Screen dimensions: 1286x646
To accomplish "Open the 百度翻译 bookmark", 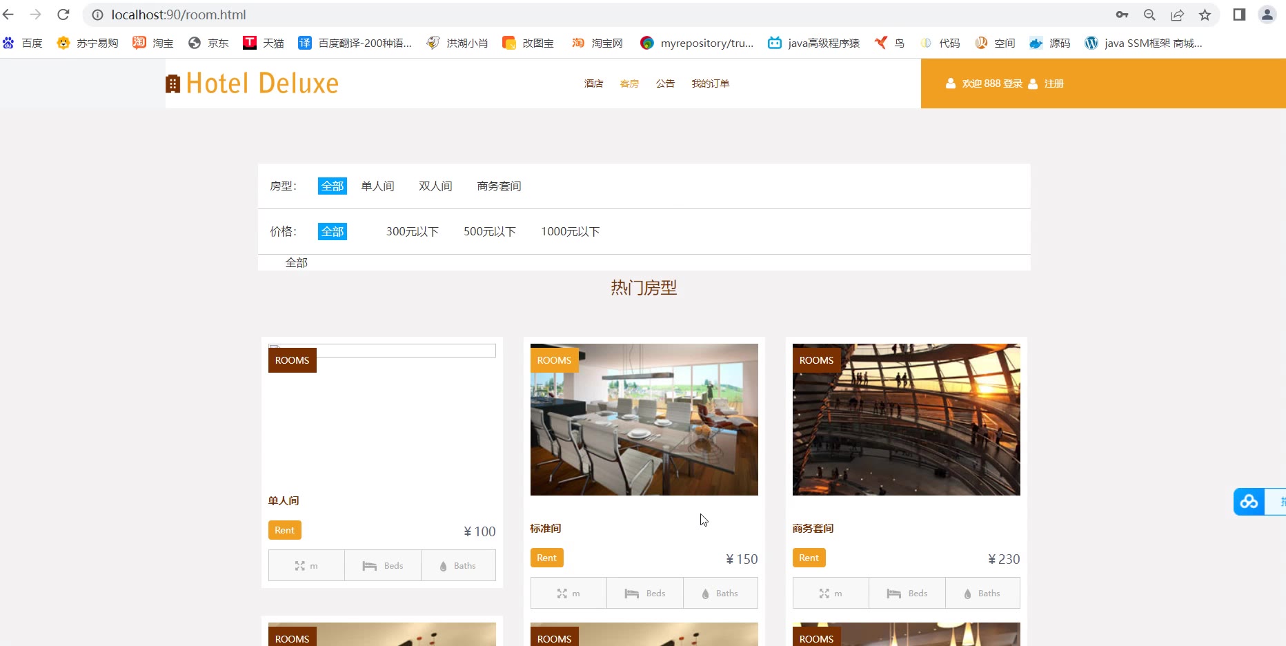I will click(x=355, y=43).
